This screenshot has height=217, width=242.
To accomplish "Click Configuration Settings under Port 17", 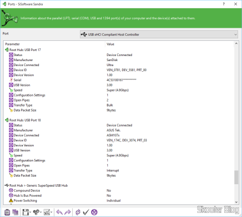I will (29, 95).
